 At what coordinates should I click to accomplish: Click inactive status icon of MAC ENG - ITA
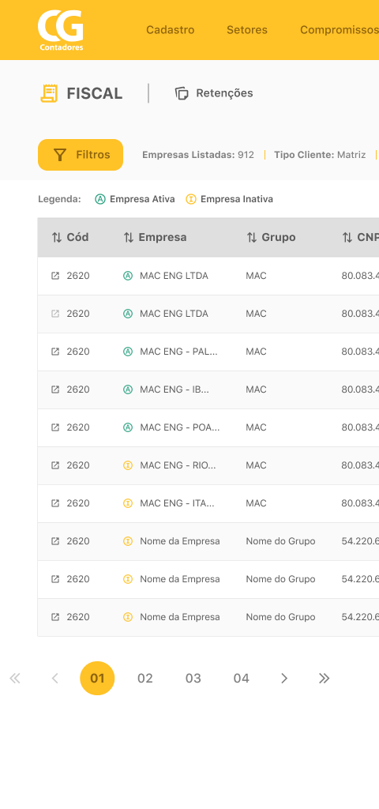click(128, 503)
